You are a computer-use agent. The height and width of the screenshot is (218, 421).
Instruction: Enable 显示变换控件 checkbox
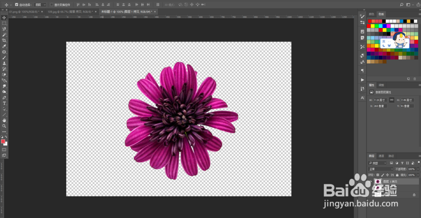(51, 5)
